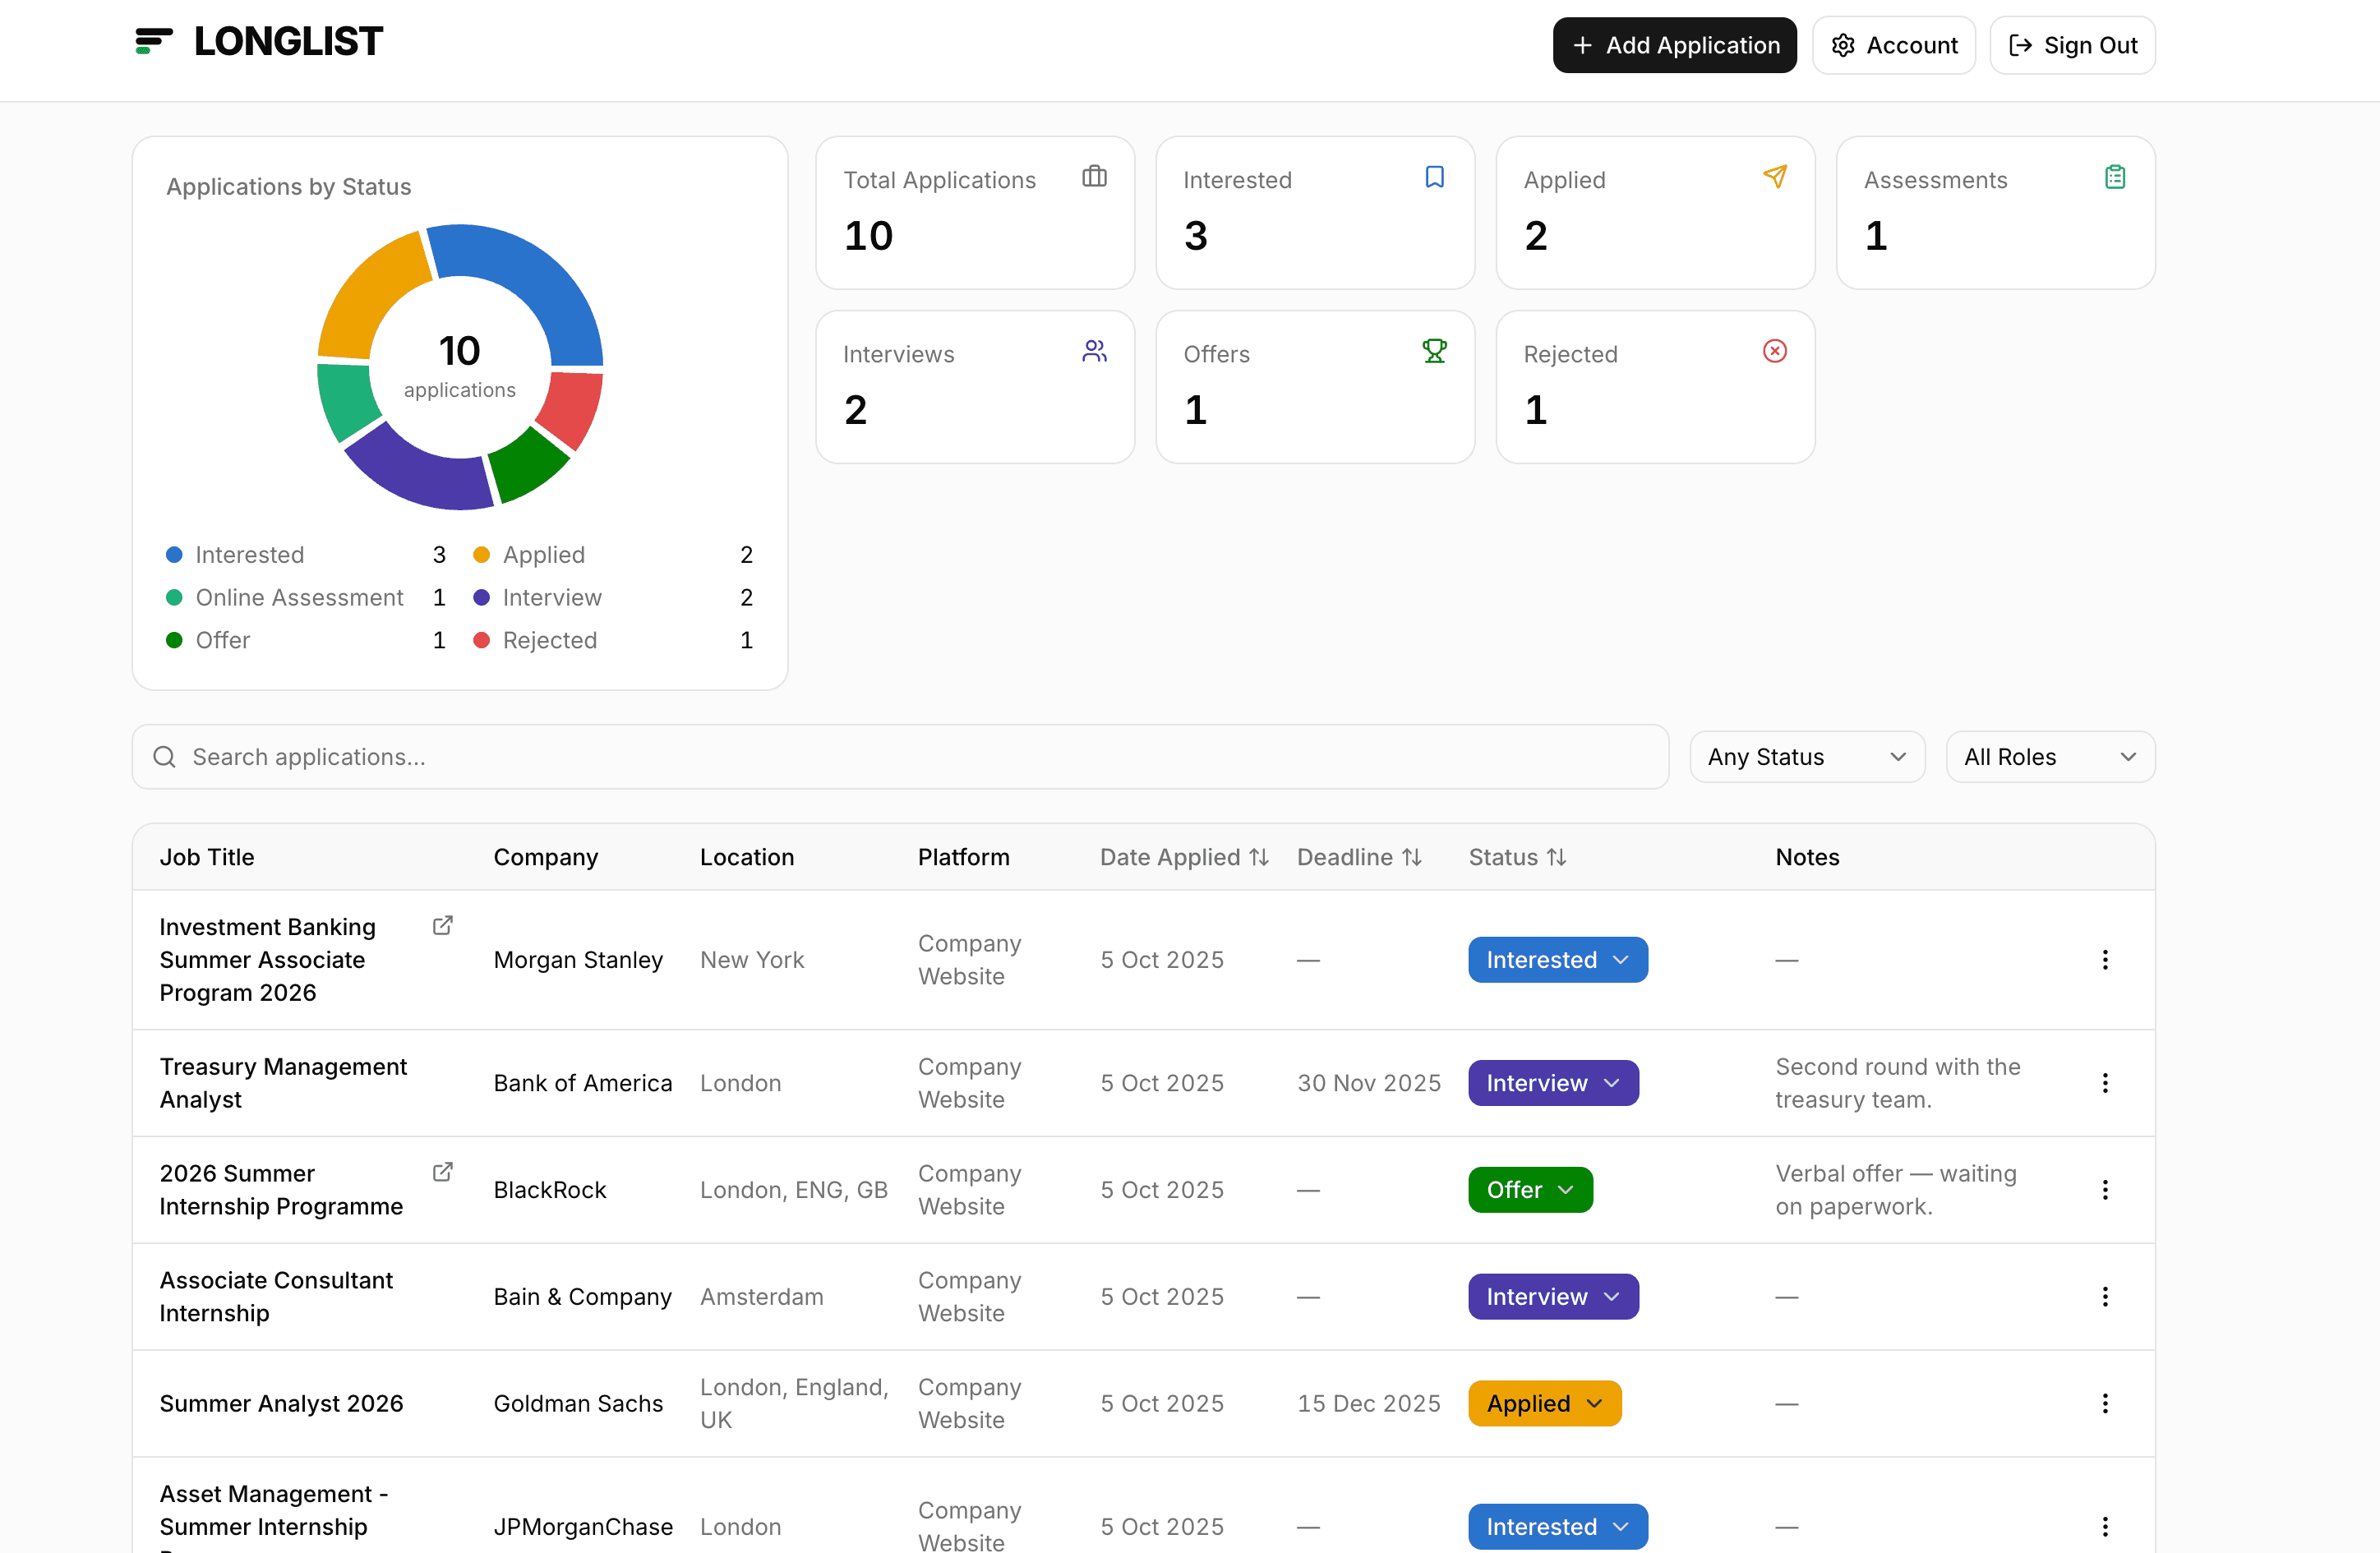Click '15 Dec 2025' deadline cell
The height and width of the screenshot is (1553, 2380).
coord(1369,1404)
